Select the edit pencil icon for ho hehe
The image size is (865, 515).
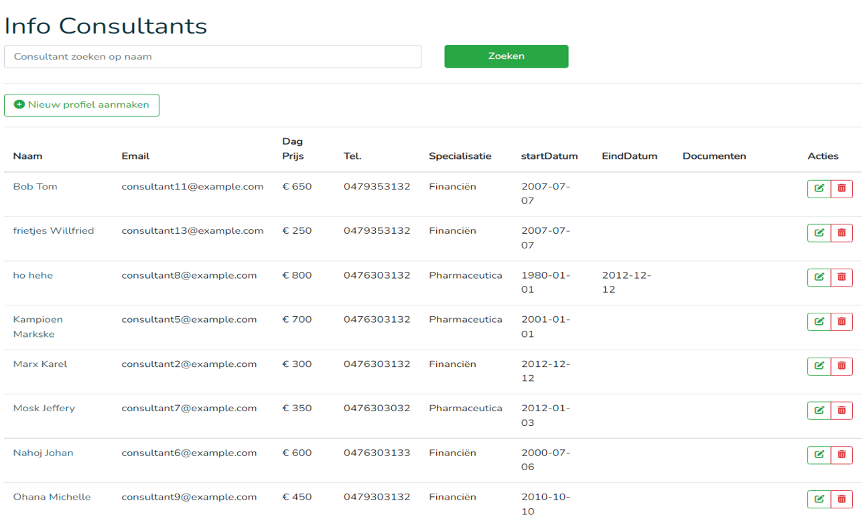[x=818, y=277]
